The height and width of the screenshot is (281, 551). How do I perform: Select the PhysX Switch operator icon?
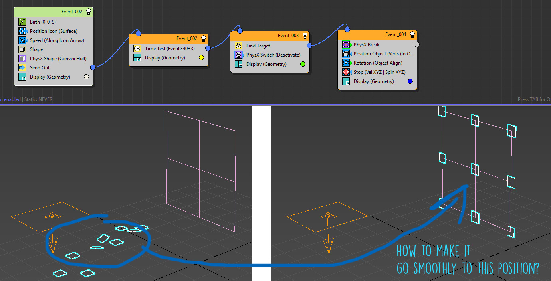tap(238, 55)
